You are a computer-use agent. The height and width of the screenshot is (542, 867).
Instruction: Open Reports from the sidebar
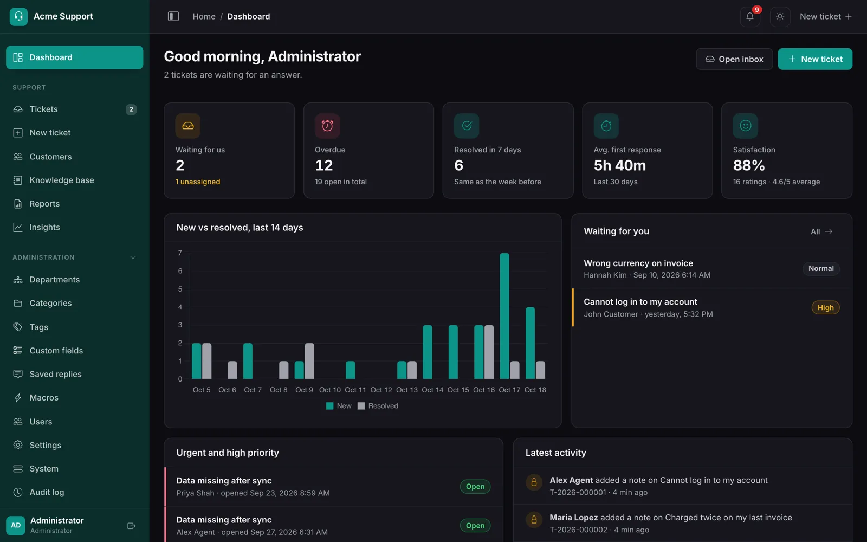coord(75,204)
